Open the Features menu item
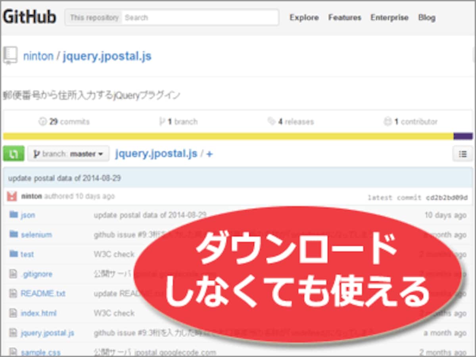 pyautogui.click(x=345, y=17)
